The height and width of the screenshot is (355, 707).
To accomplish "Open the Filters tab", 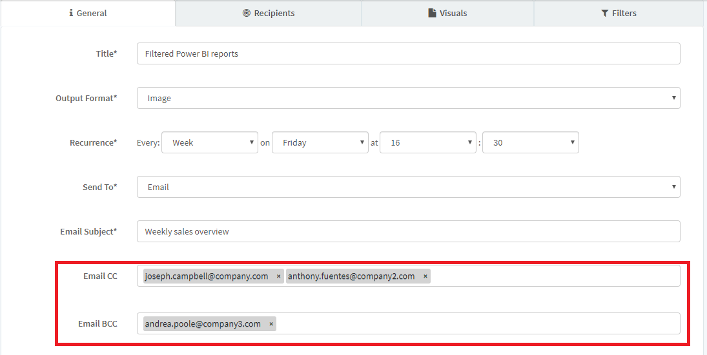I will click(619, 13).
